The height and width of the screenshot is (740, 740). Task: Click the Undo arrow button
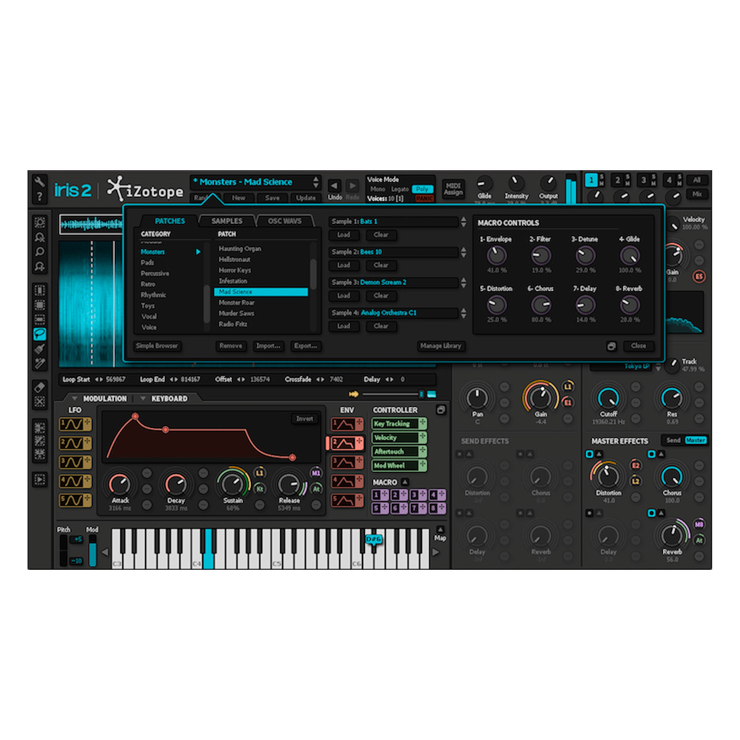click(335, 186)
